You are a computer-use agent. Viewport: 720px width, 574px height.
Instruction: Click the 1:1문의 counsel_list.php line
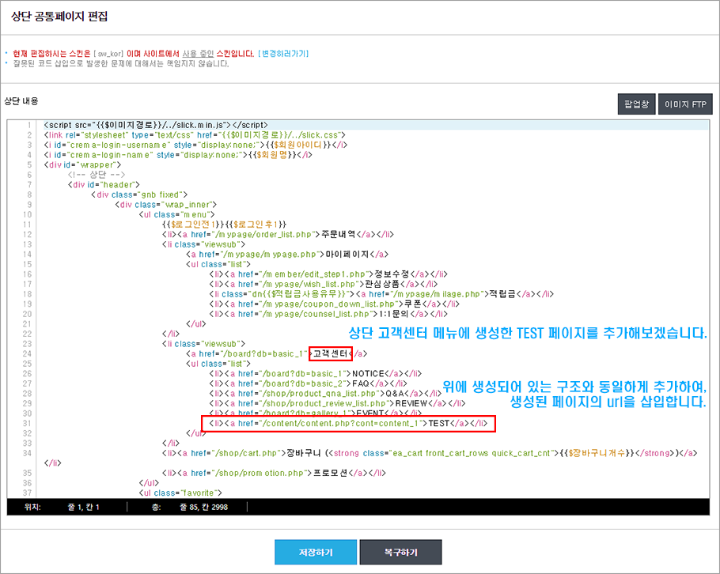(328, 314)
